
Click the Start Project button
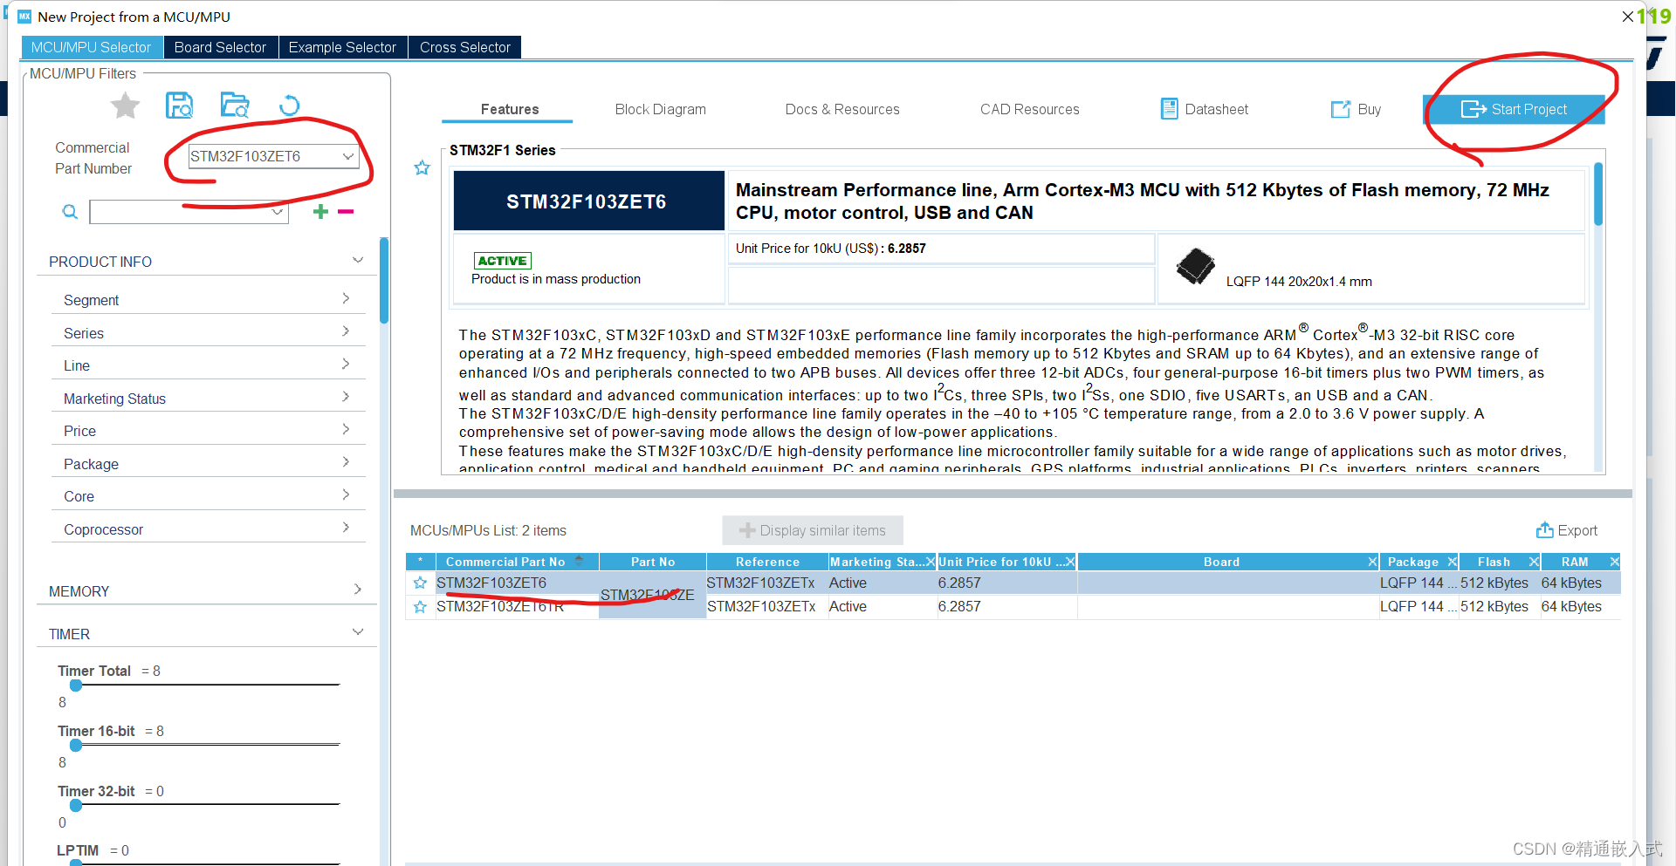point(1515,109)
